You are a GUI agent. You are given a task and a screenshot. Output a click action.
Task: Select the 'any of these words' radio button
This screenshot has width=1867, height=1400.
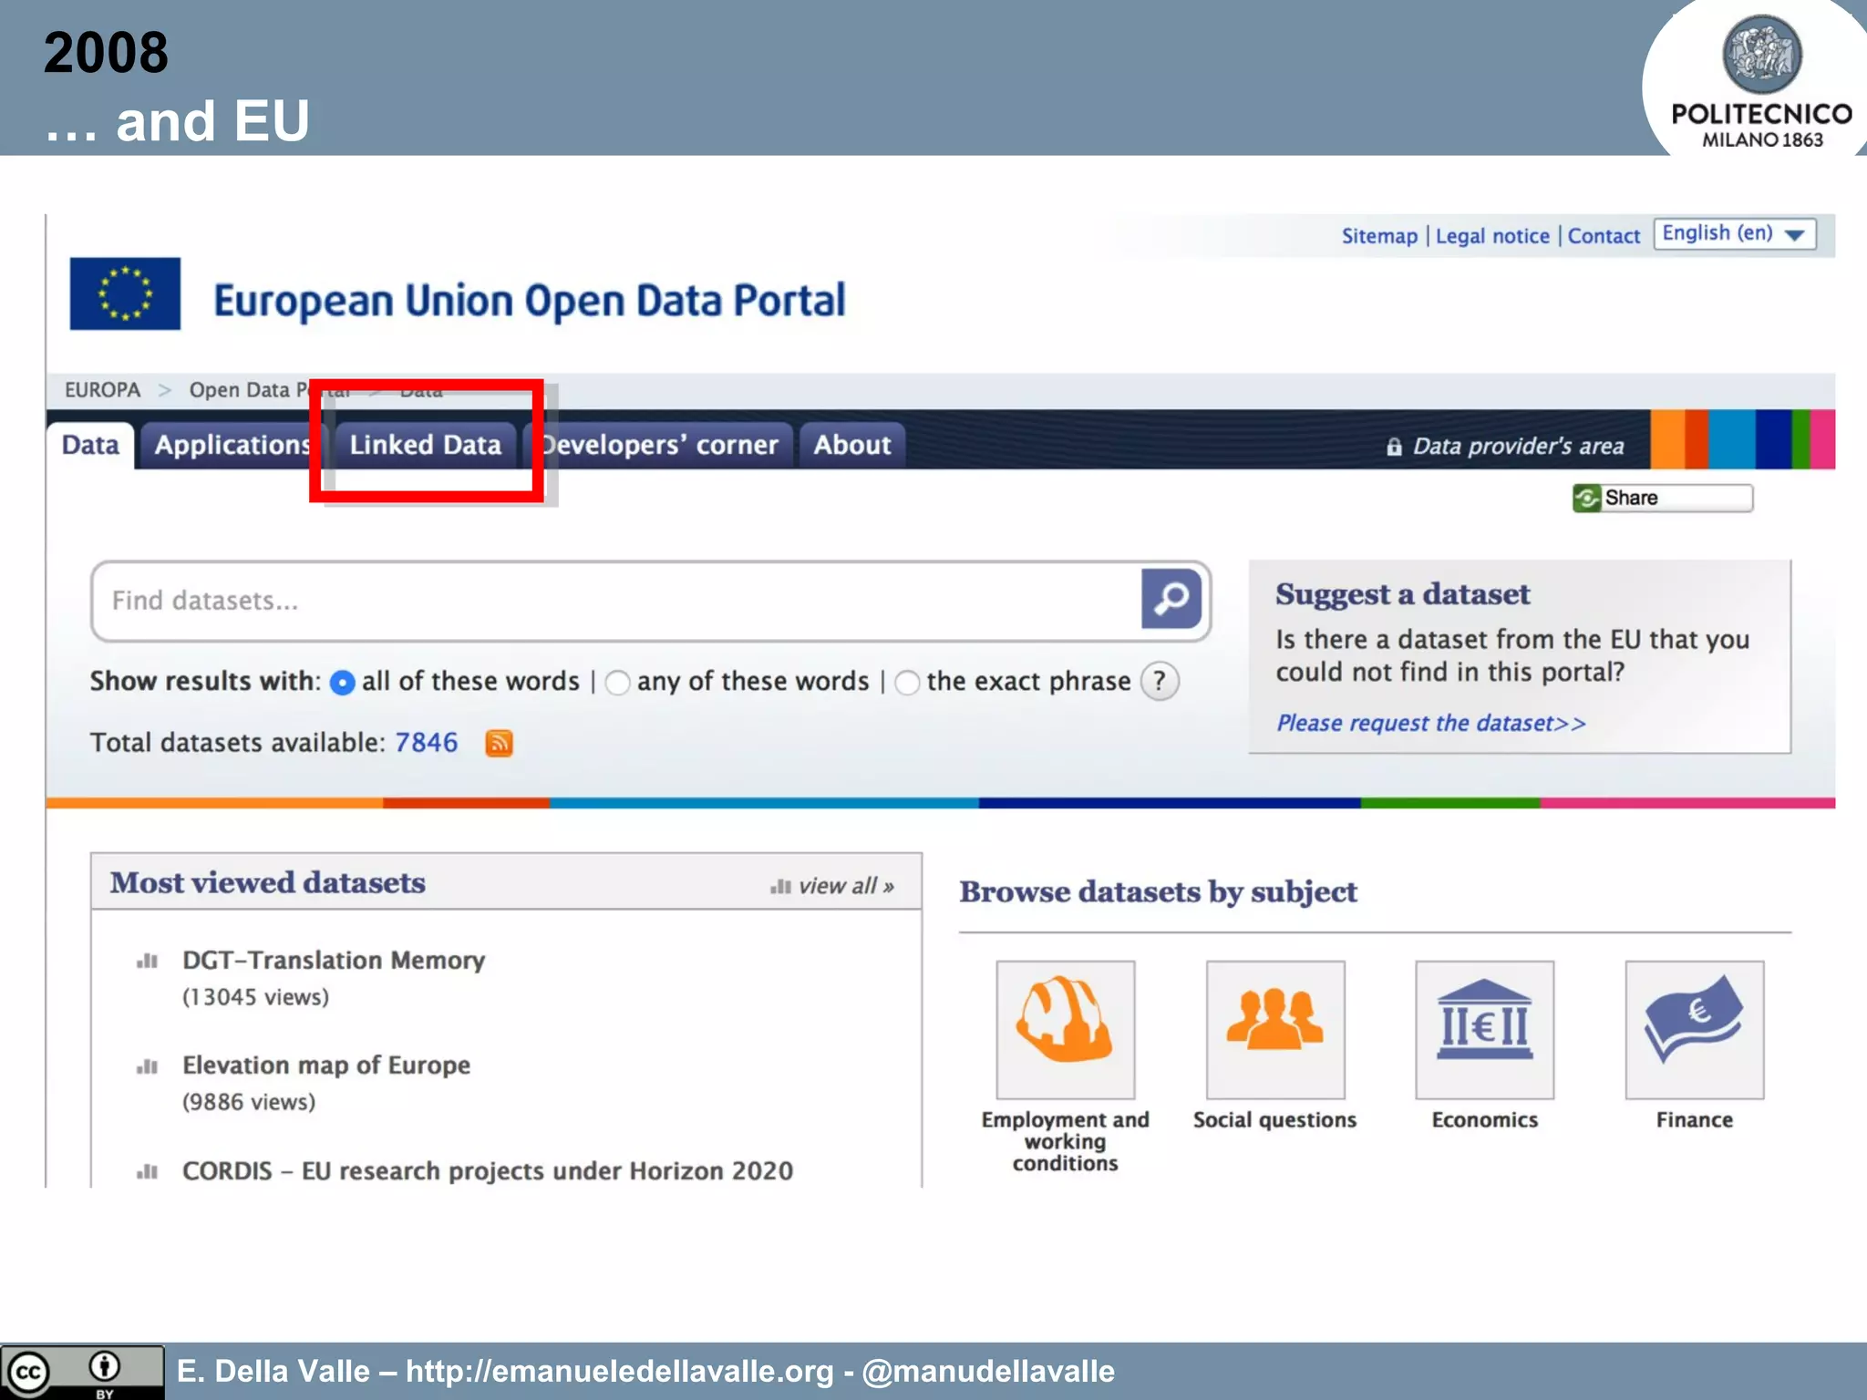coord(617,682)
